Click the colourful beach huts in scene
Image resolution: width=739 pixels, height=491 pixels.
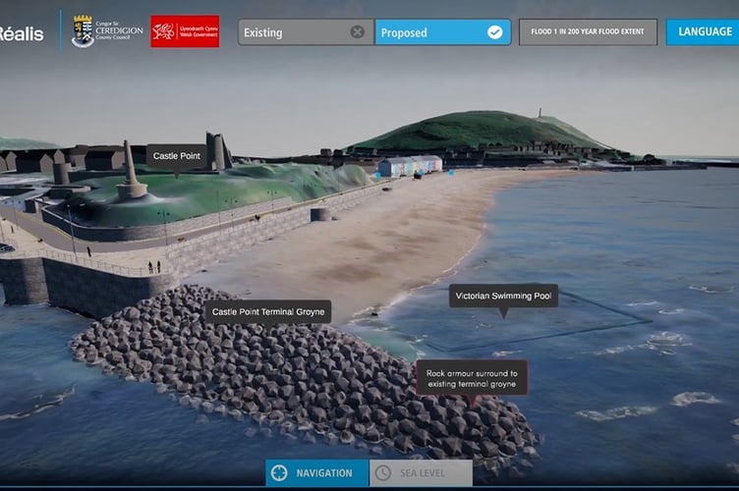click(x=410, y=166)
